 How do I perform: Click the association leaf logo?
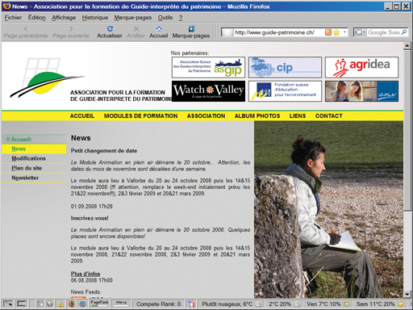47,78
